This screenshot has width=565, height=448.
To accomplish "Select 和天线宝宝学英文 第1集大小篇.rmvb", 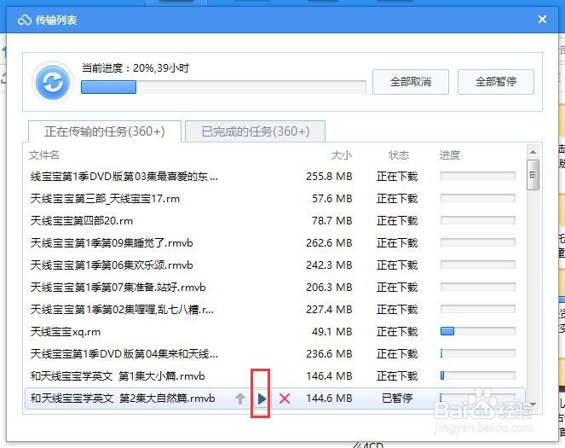I will (275, 375).
